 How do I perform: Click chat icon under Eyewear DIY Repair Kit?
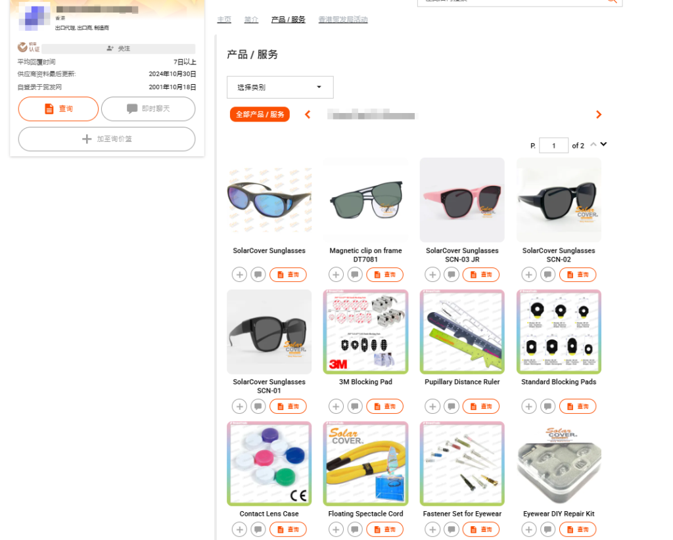coord(548,529)
